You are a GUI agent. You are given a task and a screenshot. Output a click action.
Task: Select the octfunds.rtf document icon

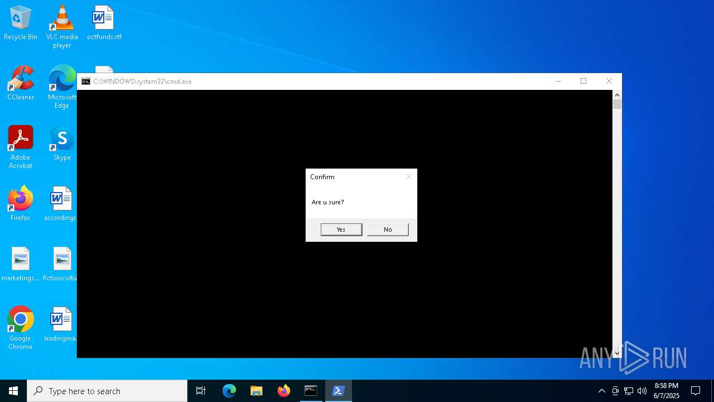pos(104,23)
